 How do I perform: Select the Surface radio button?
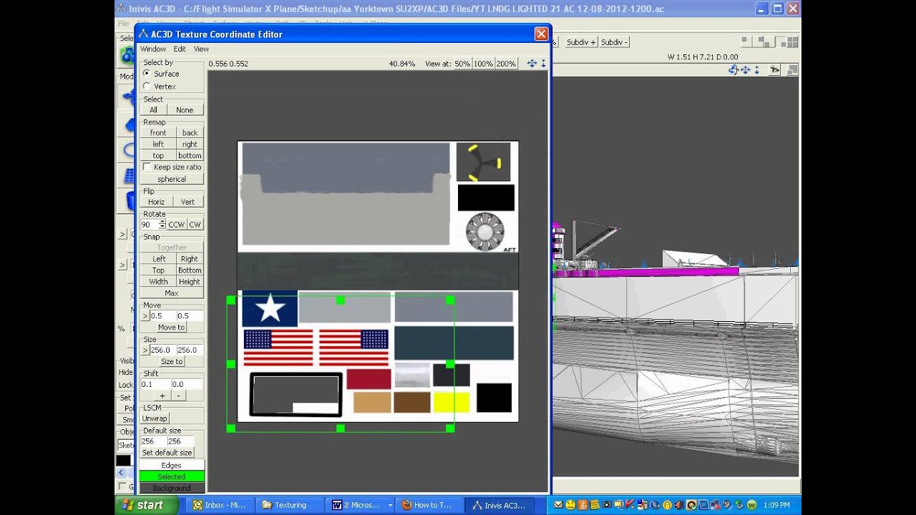click(147, 74)
